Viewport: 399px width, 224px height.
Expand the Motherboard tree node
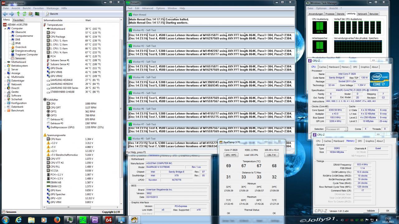pyautogui.click(x=5, y=62)
